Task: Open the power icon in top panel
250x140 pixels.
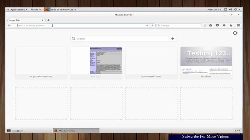Action: pos(236,9)
